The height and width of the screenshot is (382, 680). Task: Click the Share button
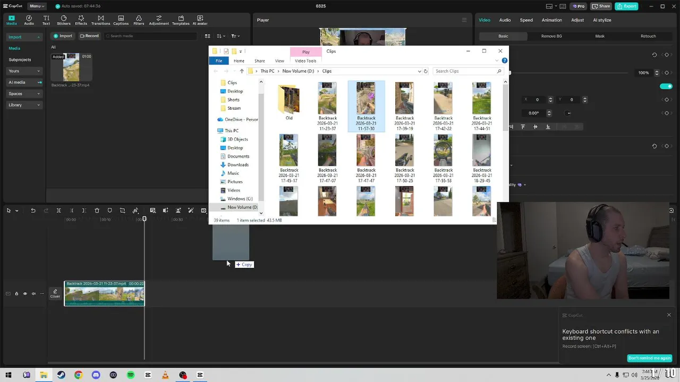601,6
